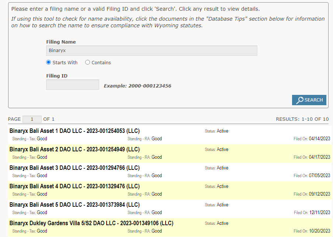Click the Starts With label text
This screenshot has width=333, height=237.
point(65,62)
